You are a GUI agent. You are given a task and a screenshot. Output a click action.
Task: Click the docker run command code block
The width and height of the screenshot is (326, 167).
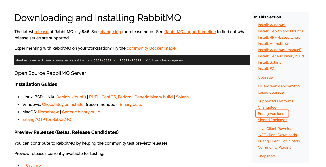pos(132,60)
